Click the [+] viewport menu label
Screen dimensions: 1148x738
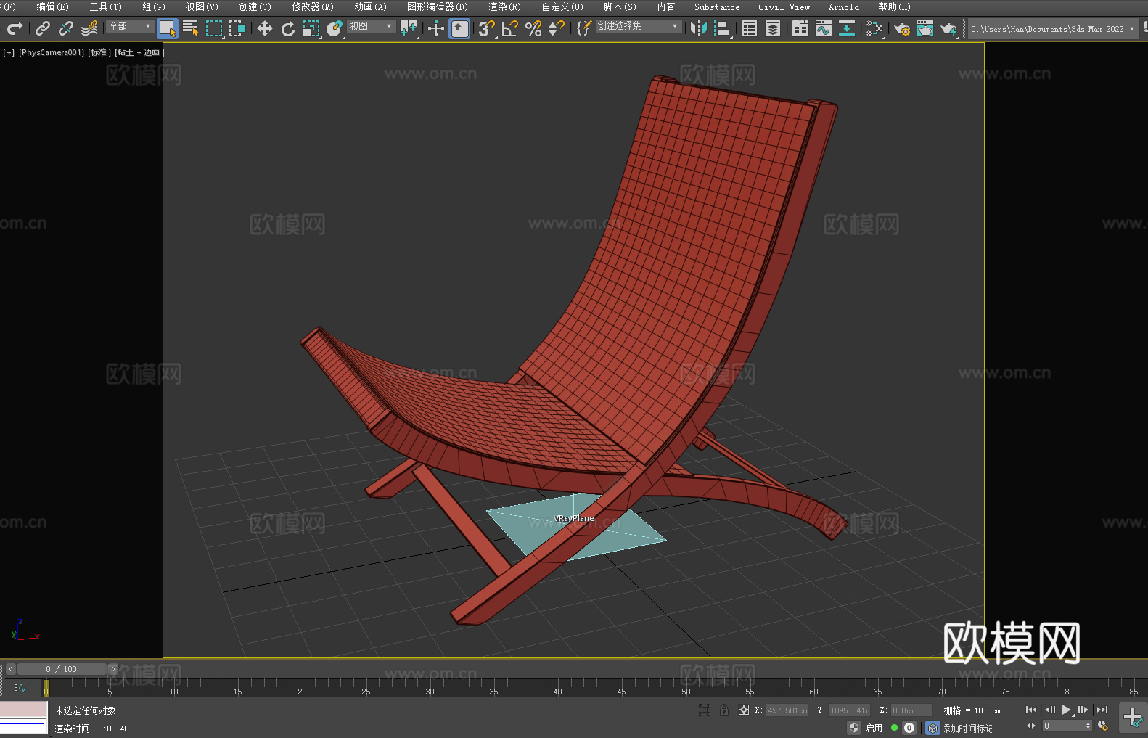click(9, 52)
